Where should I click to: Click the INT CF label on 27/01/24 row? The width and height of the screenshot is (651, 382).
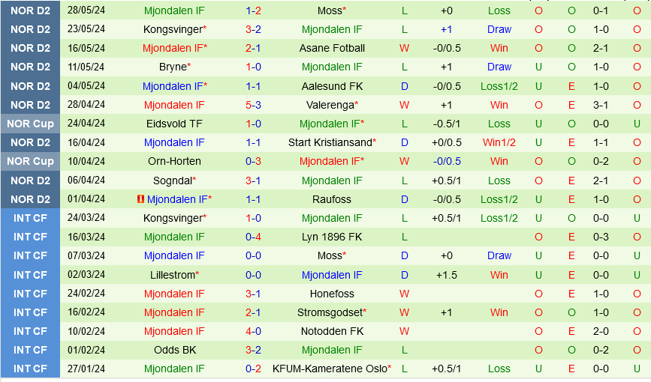(30, 369)
